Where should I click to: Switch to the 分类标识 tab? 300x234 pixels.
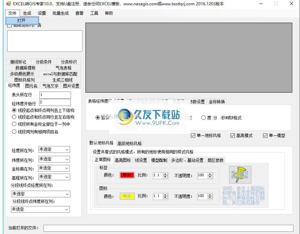[x=69, y=62]
